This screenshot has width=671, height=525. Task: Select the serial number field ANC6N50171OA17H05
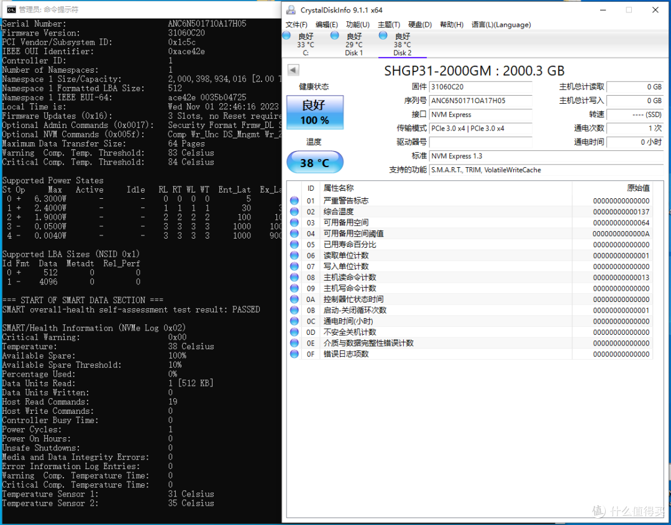pyautogui.click(x=480, y=101)
